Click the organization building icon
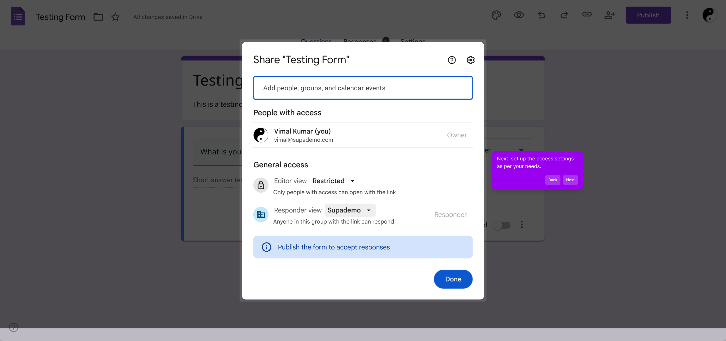 [x=261, y=215]
